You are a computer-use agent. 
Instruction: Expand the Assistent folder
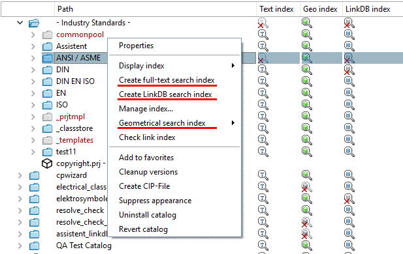(33, 46)
